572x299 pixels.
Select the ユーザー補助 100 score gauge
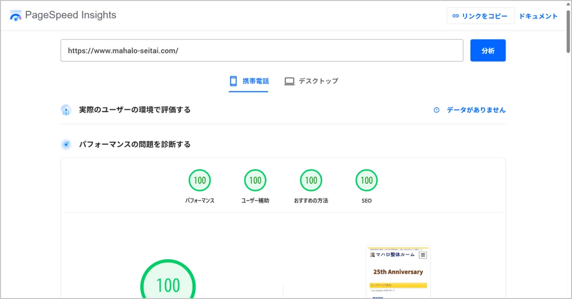[255, 180]
